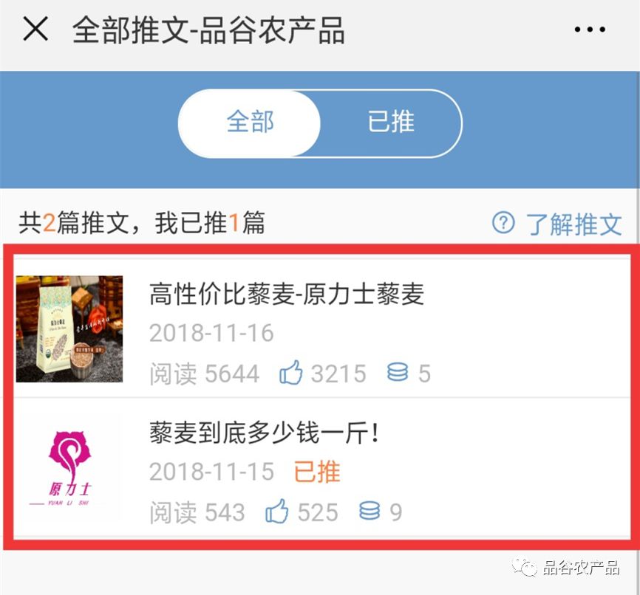Click the 阅读 5644 read count
Viewport: 640px width, 595px height.
[204, 374]
